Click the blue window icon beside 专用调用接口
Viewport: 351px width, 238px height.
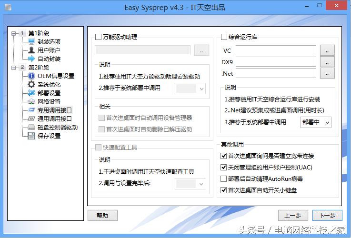31,110
